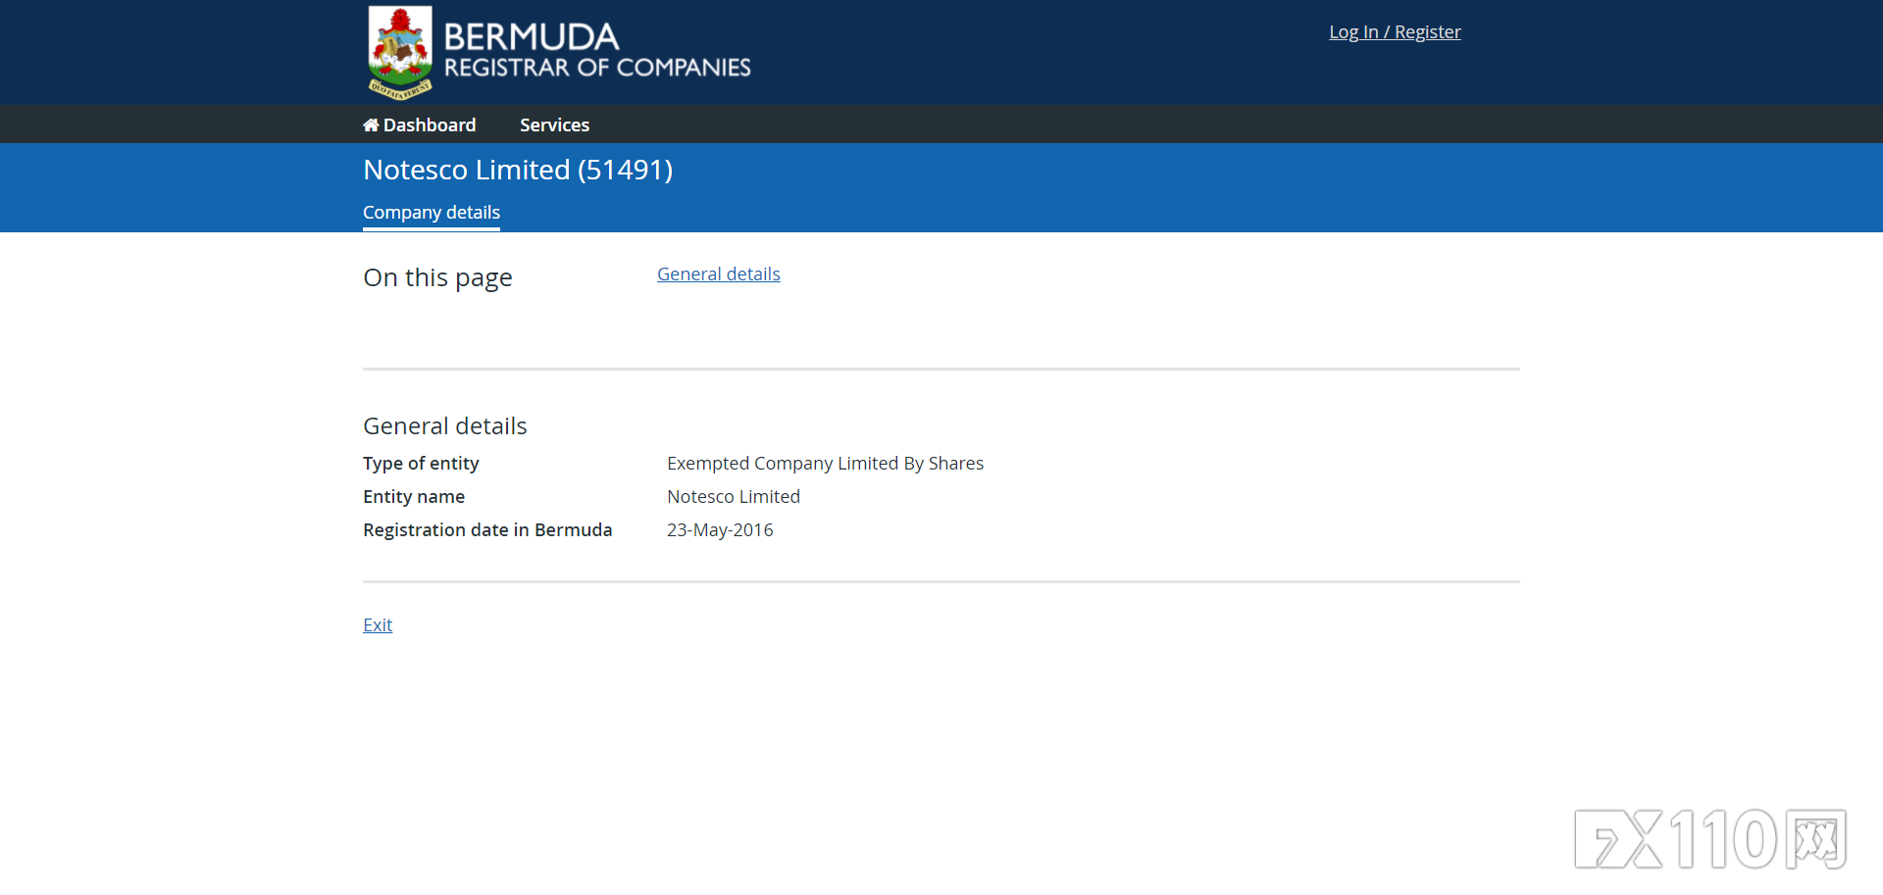This screenshot has height=895, width=1883.
Task: Click the Registrar of Companies header text
Action: tap(597, 68)
